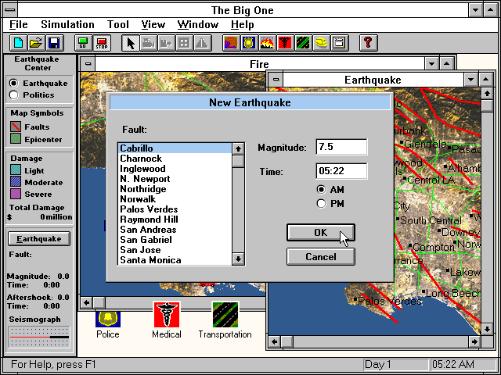Cancel the New Earthquake dialog
This screenshot has height=375, width=501.
tap(321, 256)
